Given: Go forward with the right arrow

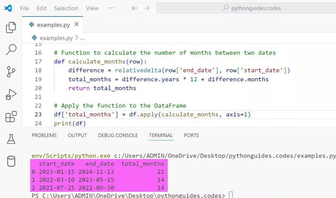Looking at the screenshot, I should pyautogui.click(x=147, y=8).
